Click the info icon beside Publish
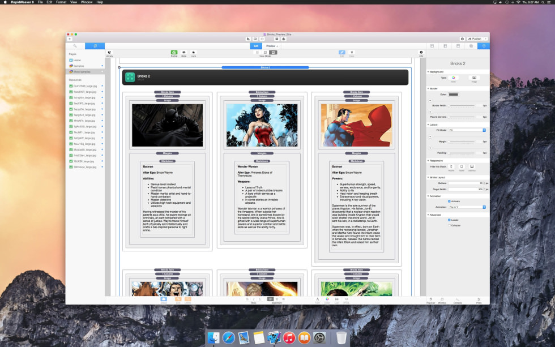The image size is (555, 347). click(462, 39)
